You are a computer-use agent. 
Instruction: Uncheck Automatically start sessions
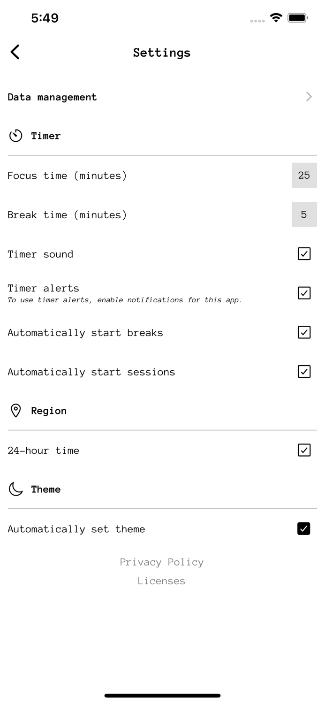coord(304,371)
